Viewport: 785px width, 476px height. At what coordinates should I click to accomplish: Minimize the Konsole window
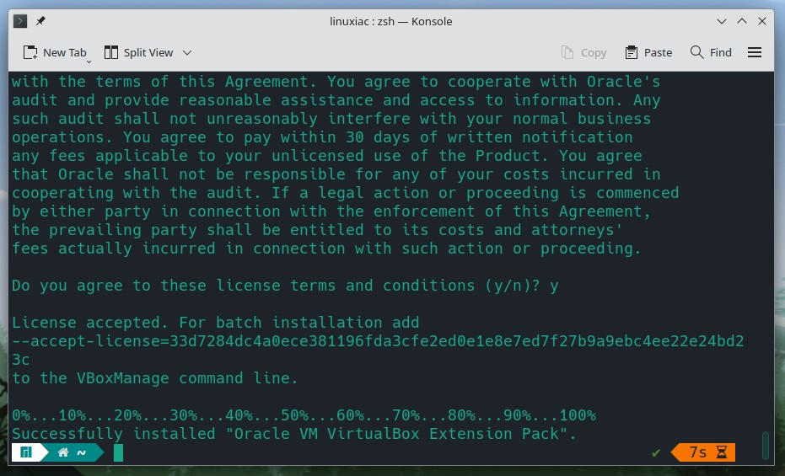722,21
